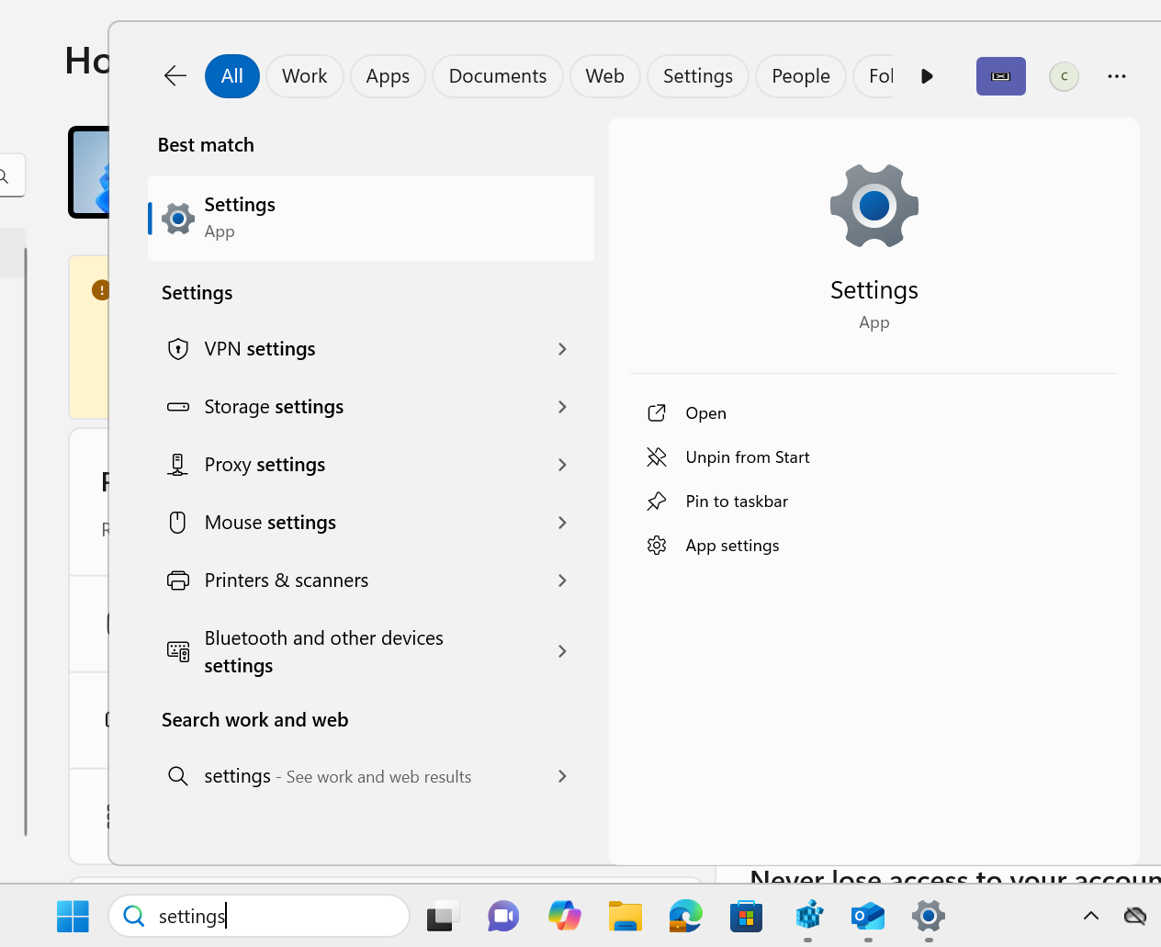Expand Printers & scanners chevron
This screenshot has width=1161, height=947.
pos(562,581)
